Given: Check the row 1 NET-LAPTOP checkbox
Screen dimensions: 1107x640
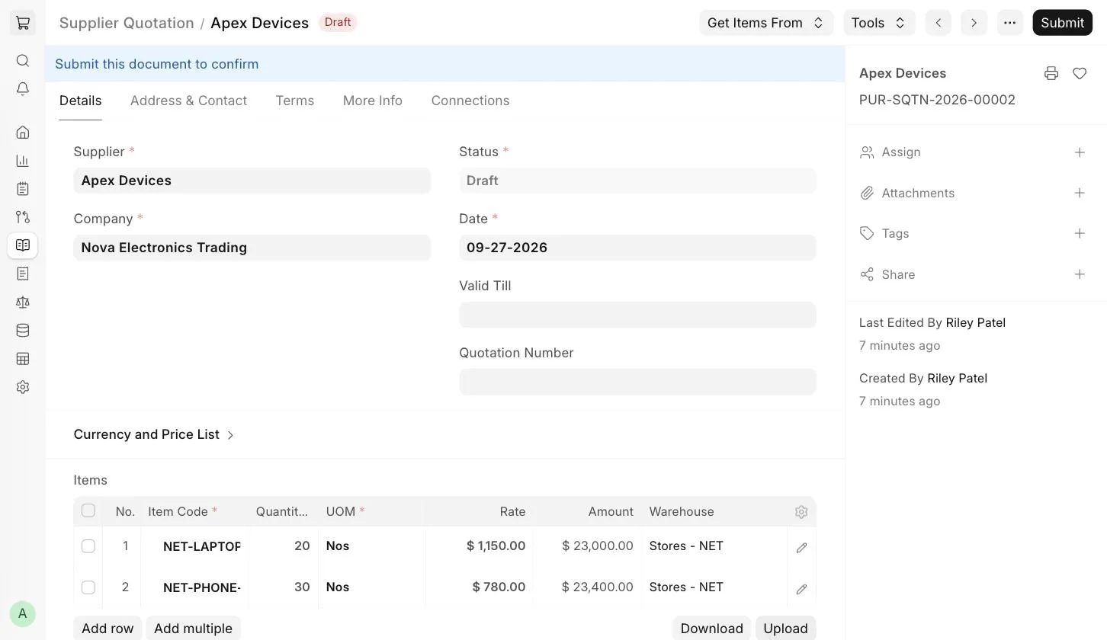Looking at the screenshot, I should [x=88, y=546].
